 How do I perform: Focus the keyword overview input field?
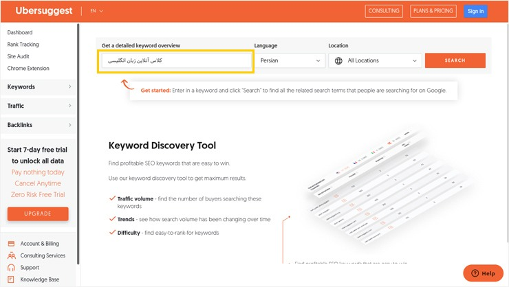(x=176, y=60)
